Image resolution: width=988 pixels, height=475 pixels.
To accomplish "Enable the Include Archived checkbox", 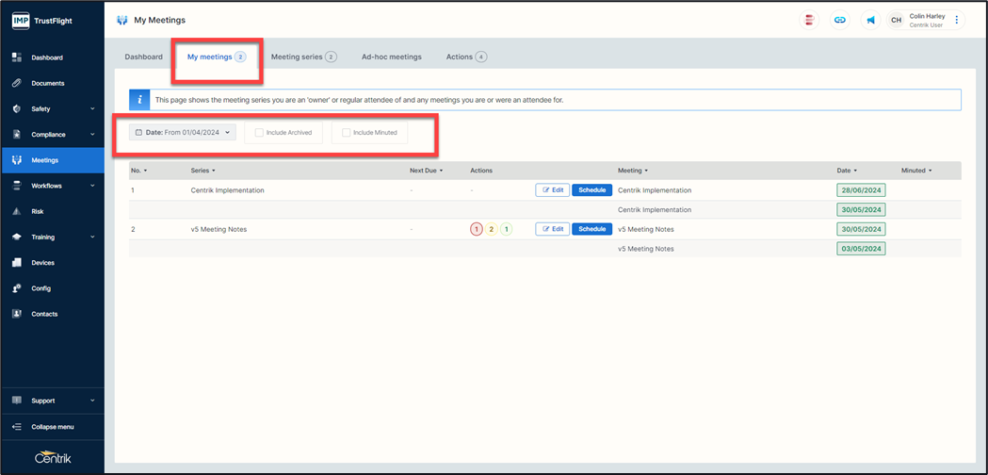I will 259,133.
